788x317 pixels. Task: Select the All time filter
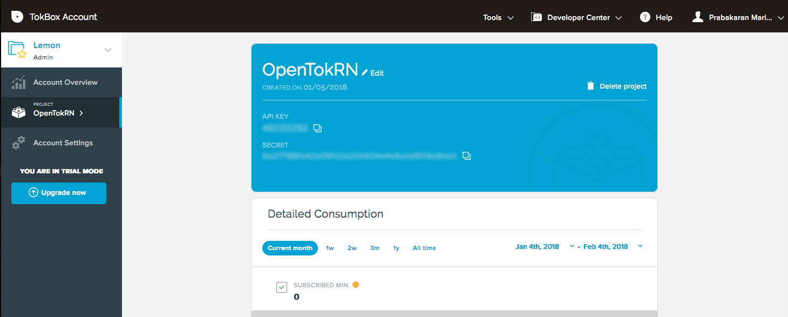coord(424,248)
